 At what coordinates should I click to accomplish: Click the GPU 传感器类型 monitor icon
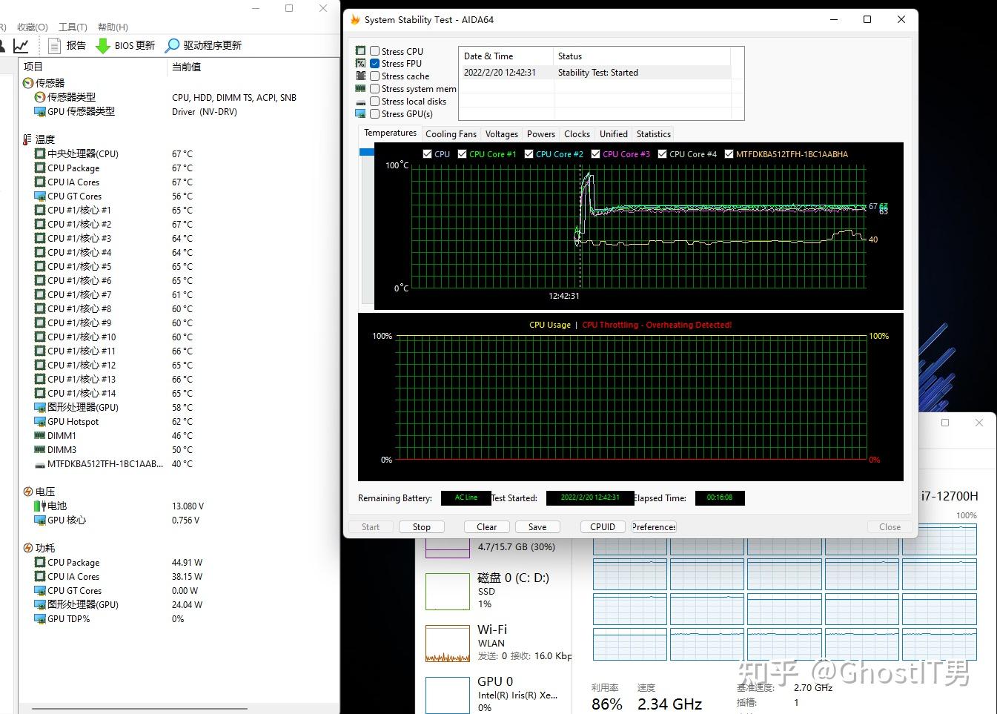click(x=40, y=111)
